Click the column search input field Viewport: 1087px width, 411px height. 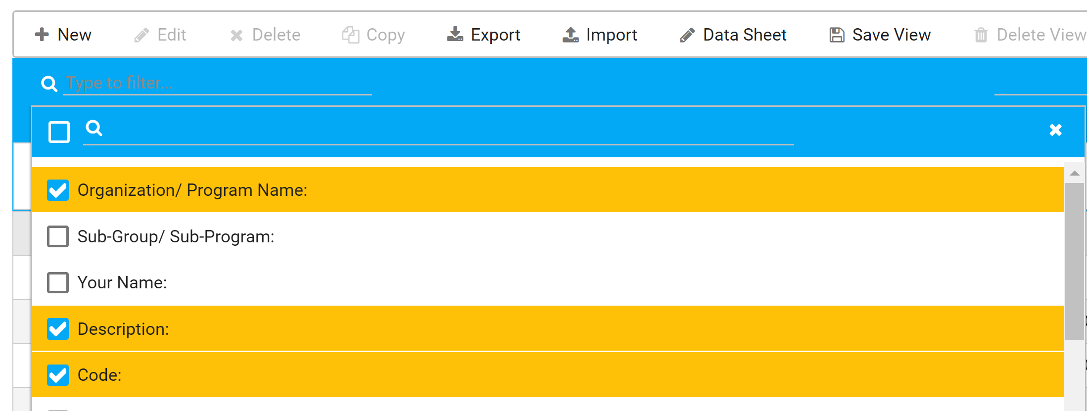pyautogui.click(x=445, y=130)
